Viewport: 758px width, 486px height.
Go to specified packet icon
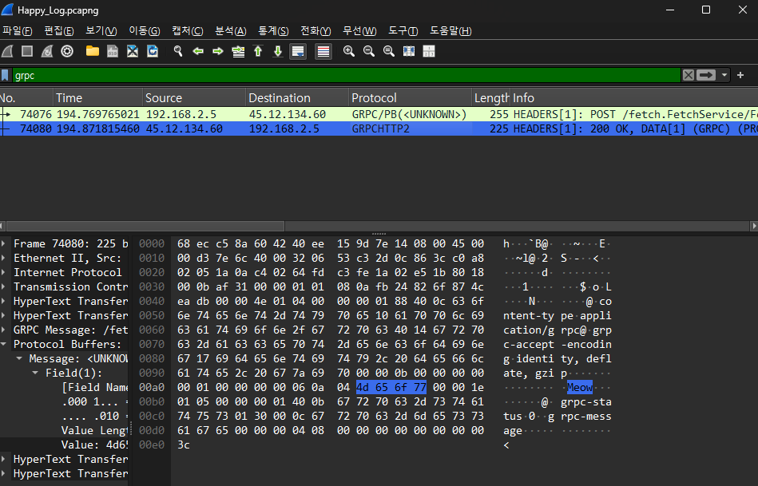pos(238,51)
